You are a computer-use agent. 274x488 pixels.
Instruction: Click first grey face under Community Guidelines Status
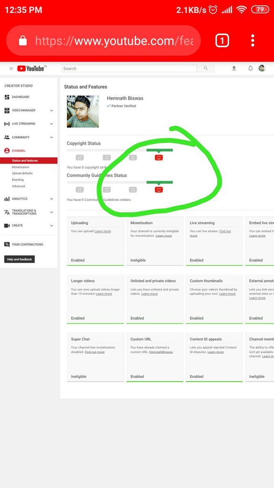coord(80,190)
